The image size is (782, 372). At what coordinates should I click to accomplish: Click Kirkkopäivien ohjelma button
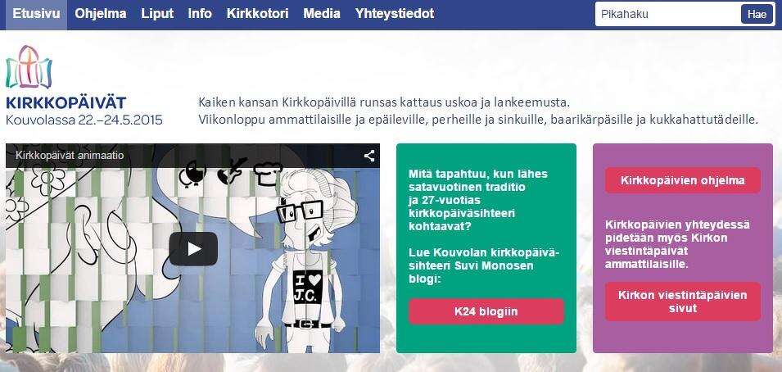pyautogui.click(x=683, y=180)
